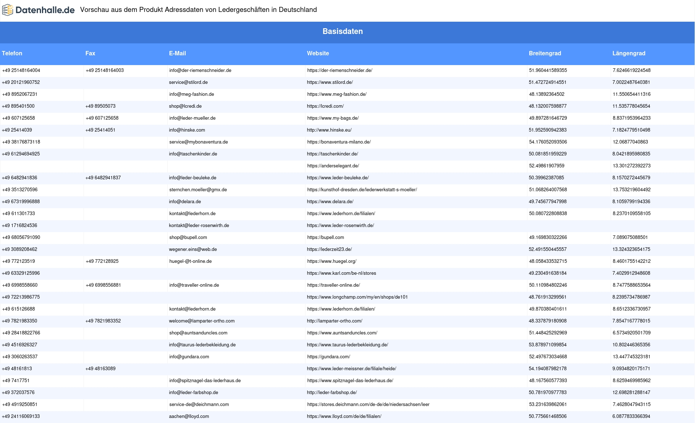Screen dimensions: 695x423
Task: Open website https://taschenkinder.de/
Action: click(x=332, y=154)
